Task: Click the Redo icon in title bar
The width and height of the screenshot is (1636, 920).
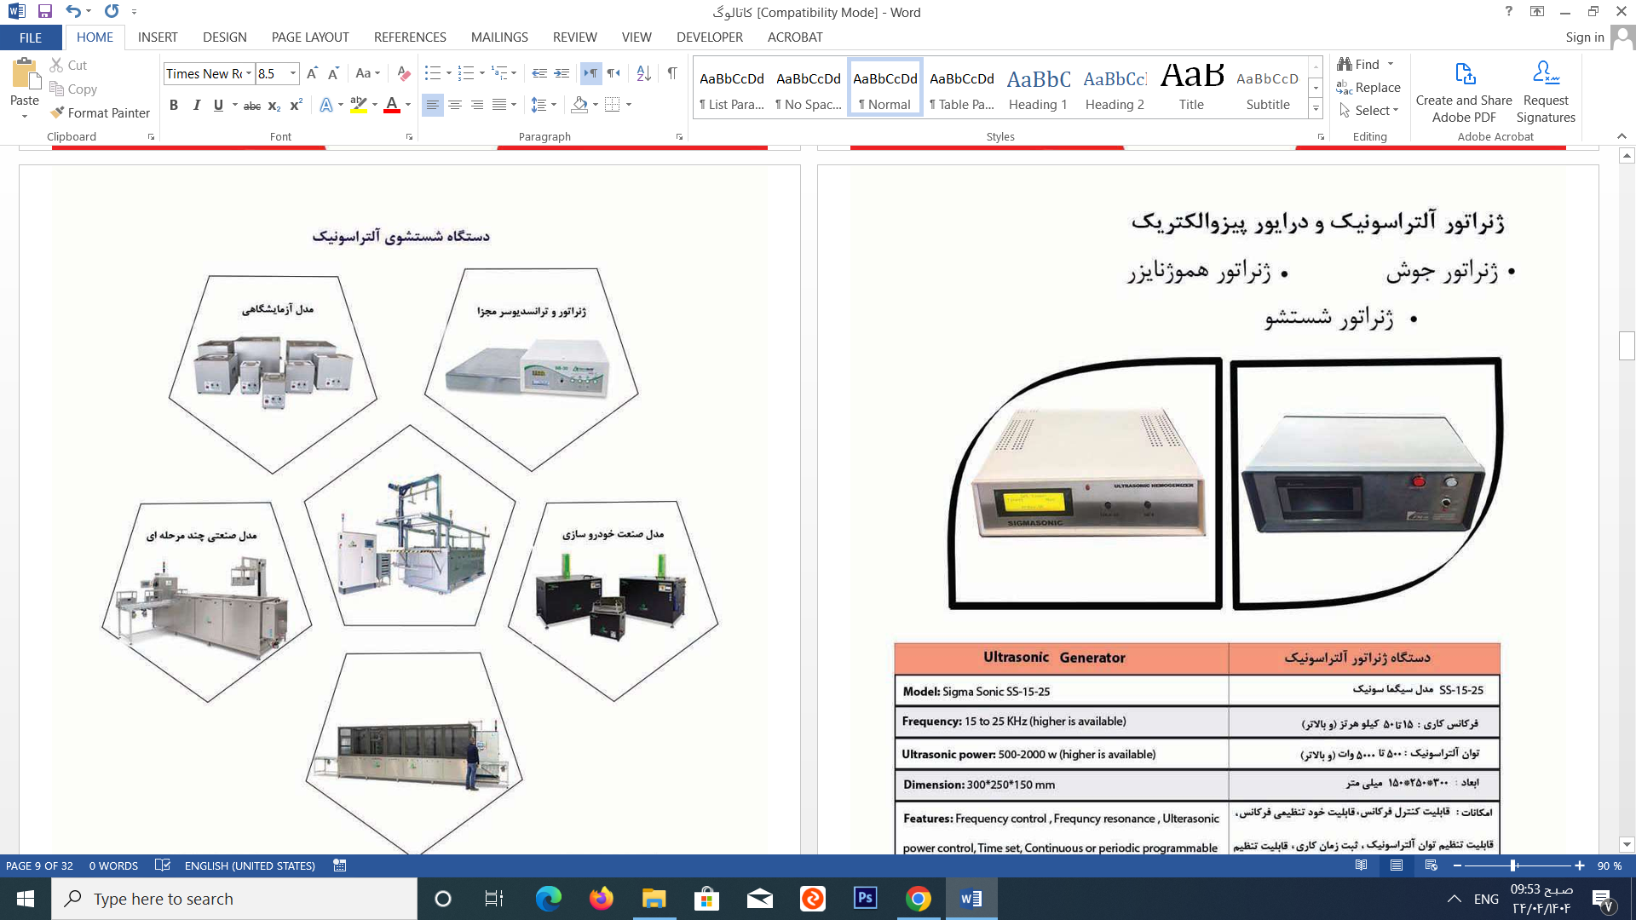Action: click(112, 12)
